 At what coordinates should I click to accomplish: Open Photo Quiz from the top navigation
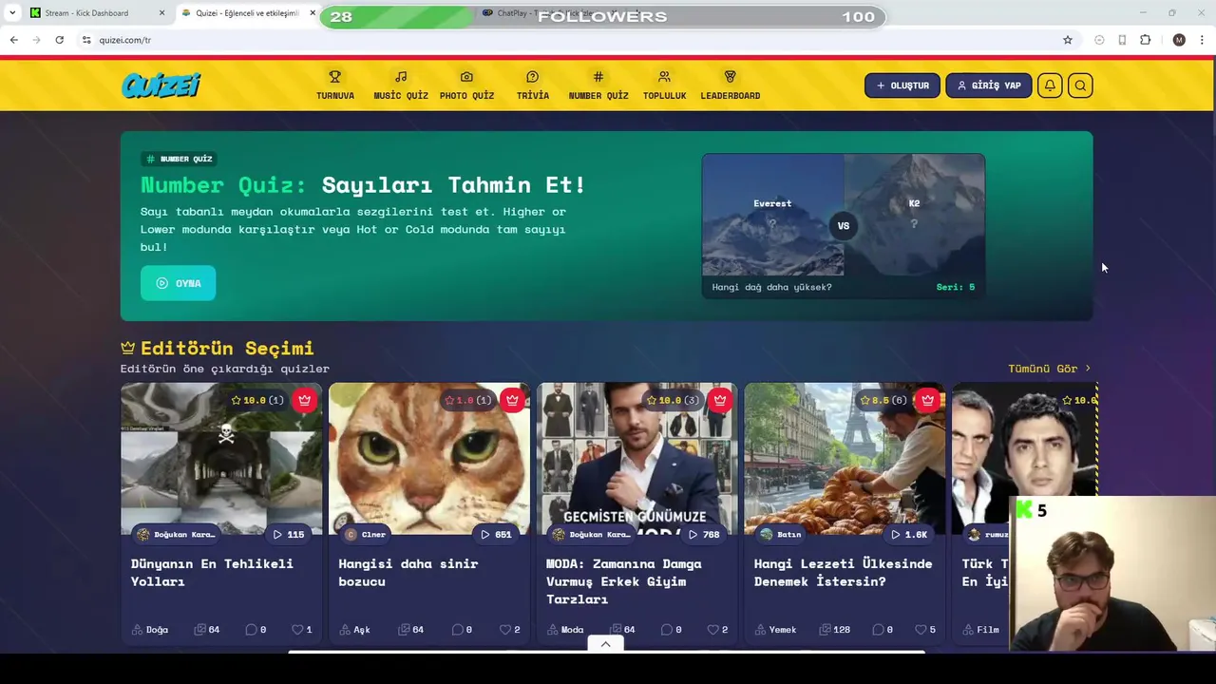[466, 85]
